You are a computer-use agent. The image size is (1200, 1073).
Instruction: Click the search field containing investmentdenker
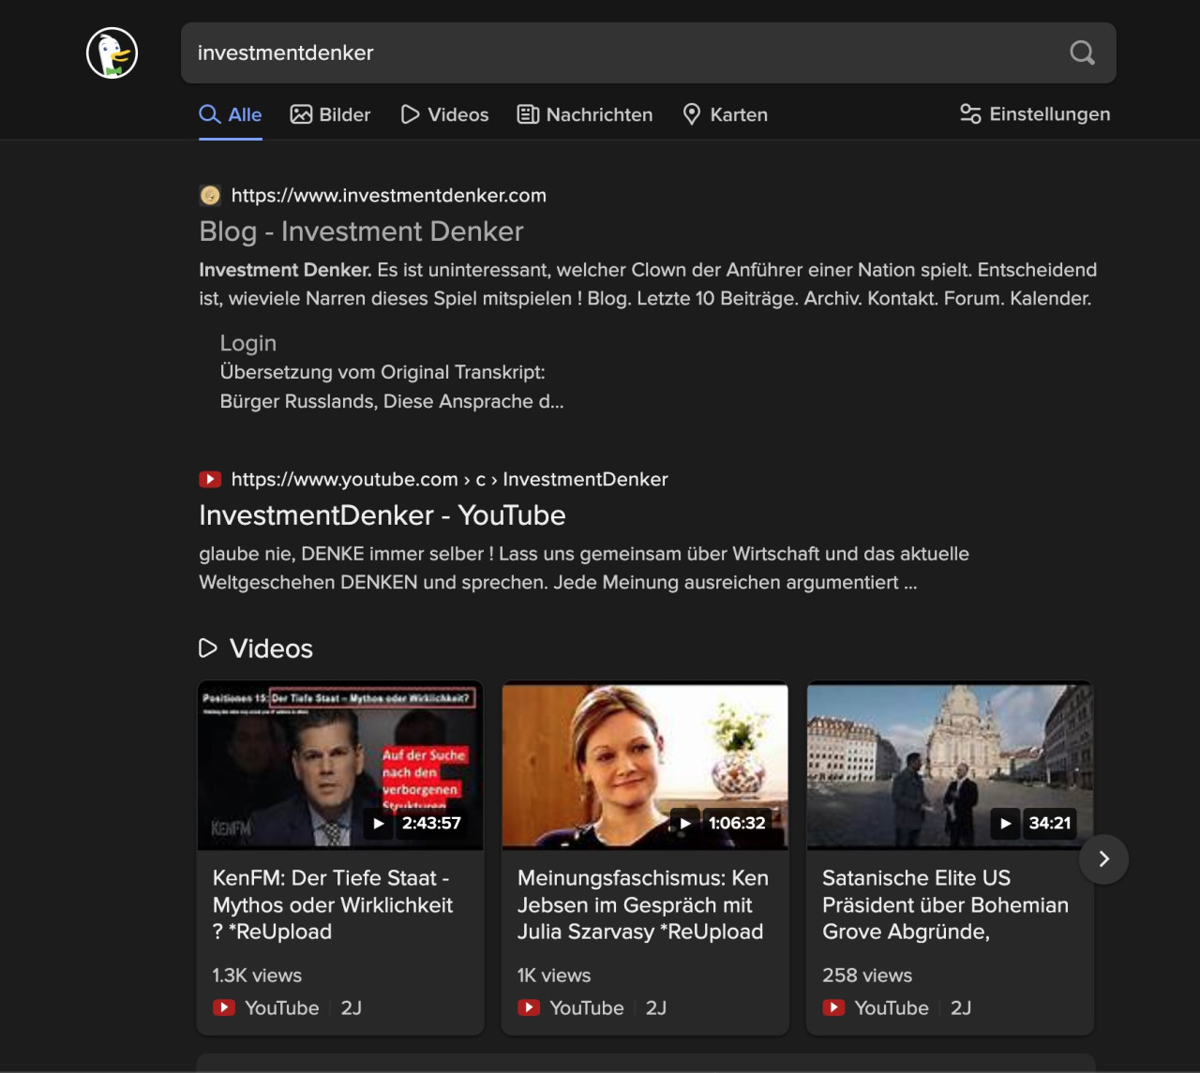point(619,53)
